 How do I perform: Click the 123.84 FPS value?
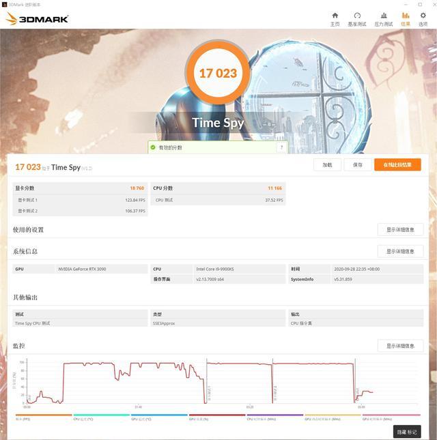pos(135,200)
